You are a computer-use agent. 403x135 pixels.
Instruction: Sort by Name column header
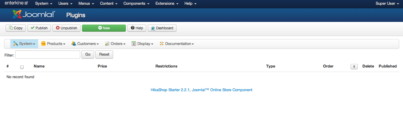point(39,66)
